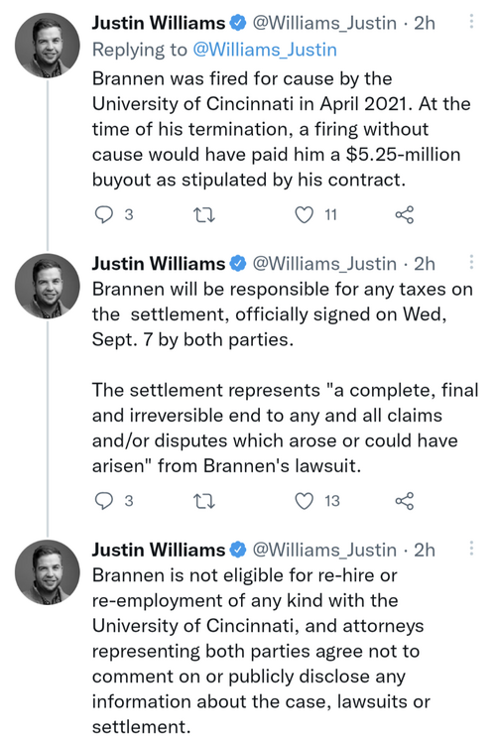Open more options on re-hire tweet

point(471,548)
